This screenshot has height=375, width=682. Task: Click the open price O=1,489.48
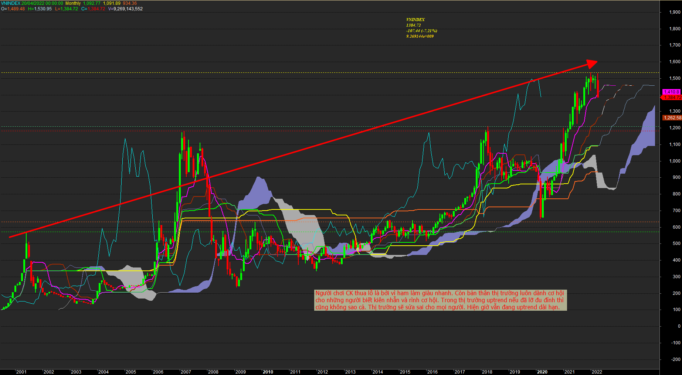[x=13, y=9]
